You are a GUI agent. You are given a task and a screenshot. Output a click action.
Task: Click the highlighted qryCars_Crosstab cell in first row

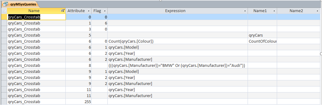36,17
